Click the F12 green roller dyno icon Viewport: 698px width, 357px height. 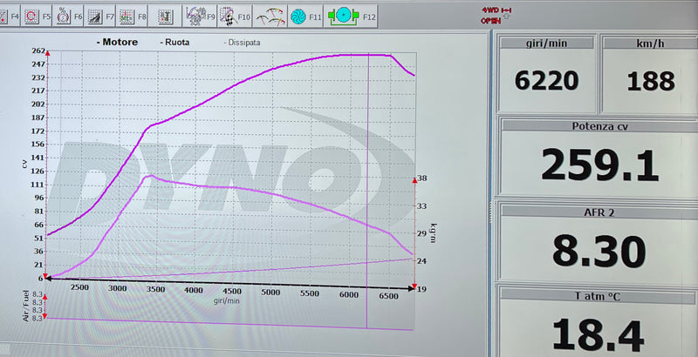click(x=342, y=16)
